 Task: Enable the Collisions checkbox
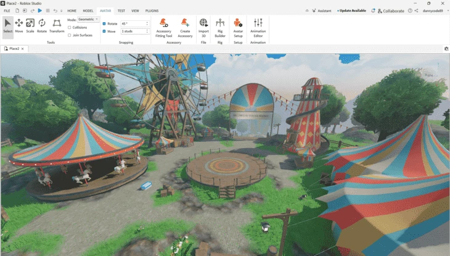70,27
